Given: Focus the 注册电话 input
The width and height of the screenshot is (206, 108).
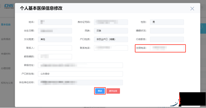Looking at the screenshot, I should (167, 48).
